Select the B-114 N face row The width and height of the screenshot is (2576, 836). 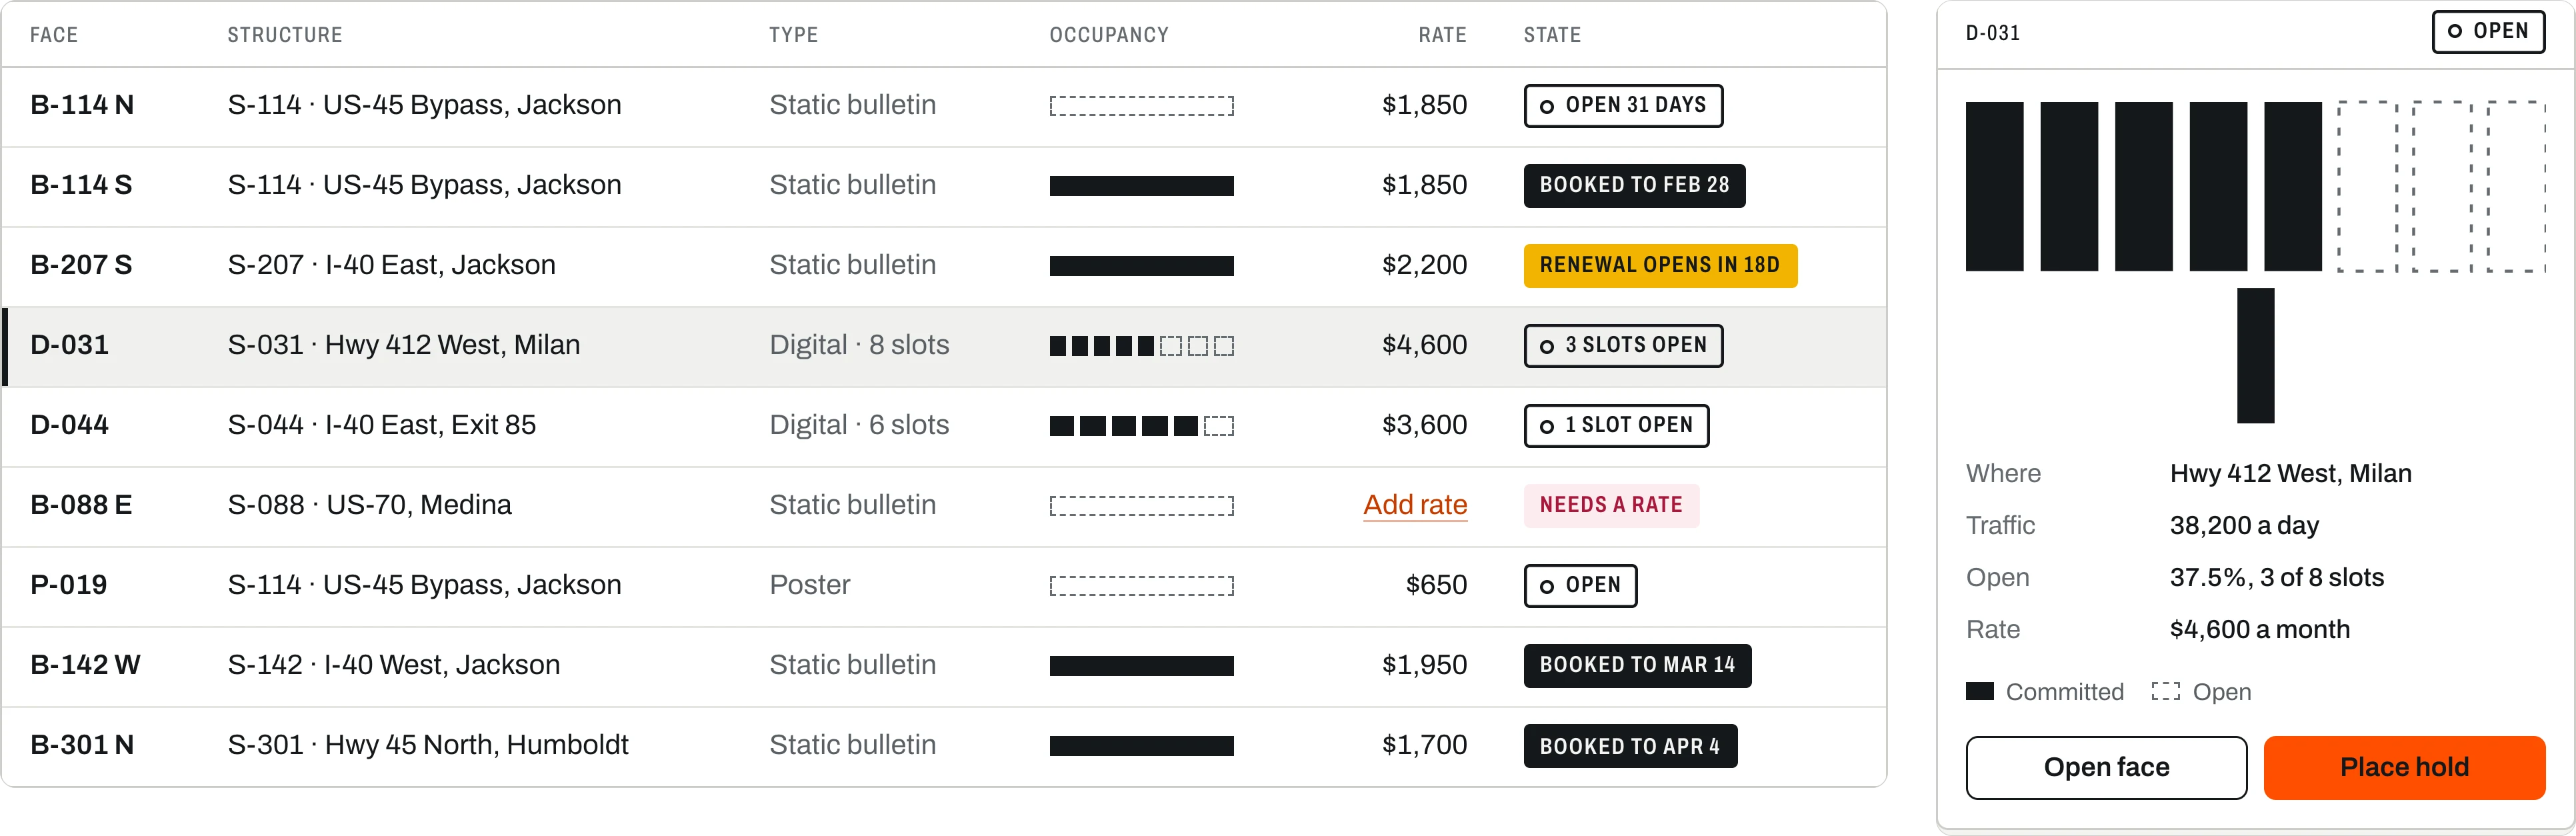pyautogui.click(x=944, y=106)
